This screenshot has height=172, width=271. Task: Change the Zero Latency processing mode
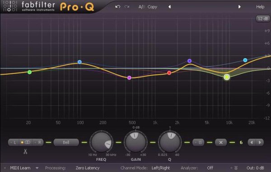click(88, 168)
